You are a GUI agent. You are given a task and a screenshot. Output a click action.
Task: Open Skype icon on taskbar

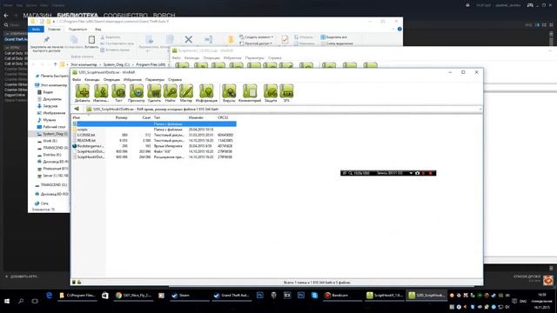[314, 296]
